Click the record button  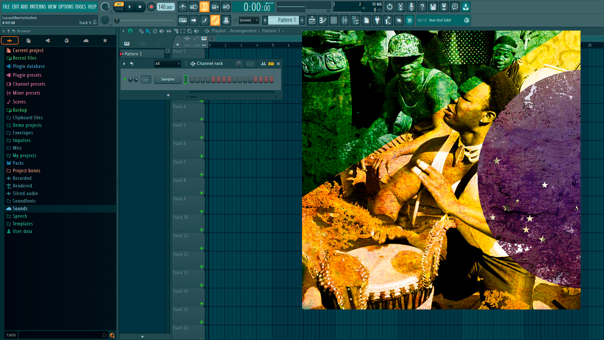click(x=151, y=7)
